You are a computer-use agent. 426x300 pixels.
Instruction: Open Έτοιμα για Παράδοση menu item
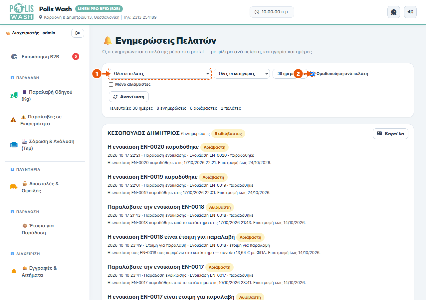(x=45, y=229)
